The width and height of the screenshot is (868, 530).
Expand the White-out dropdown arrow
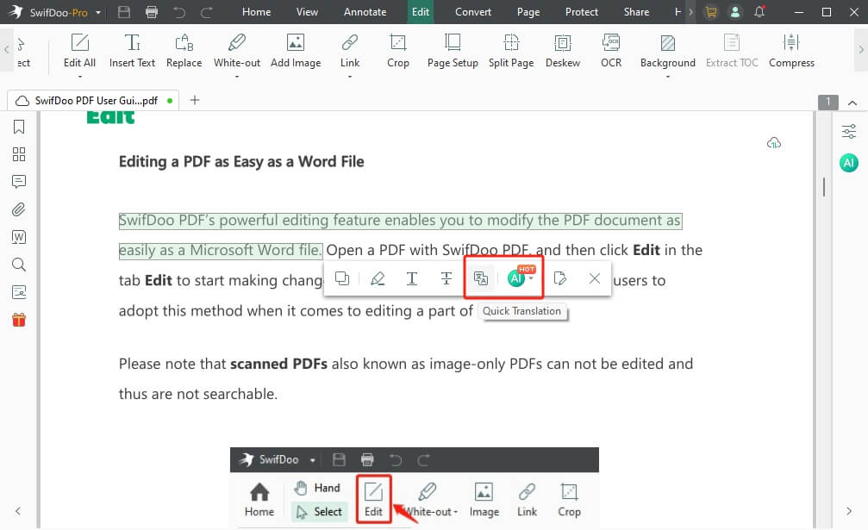pyautogui.click(x=237, y=77)
